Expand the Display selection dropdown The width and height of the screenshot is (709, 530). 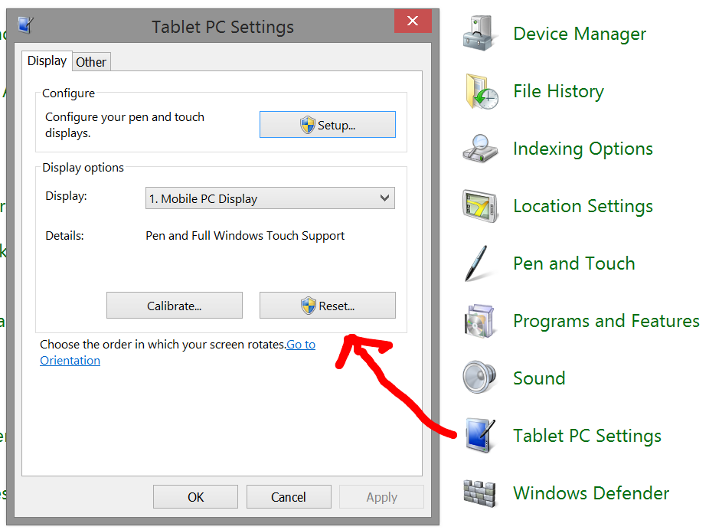[385, 198]
